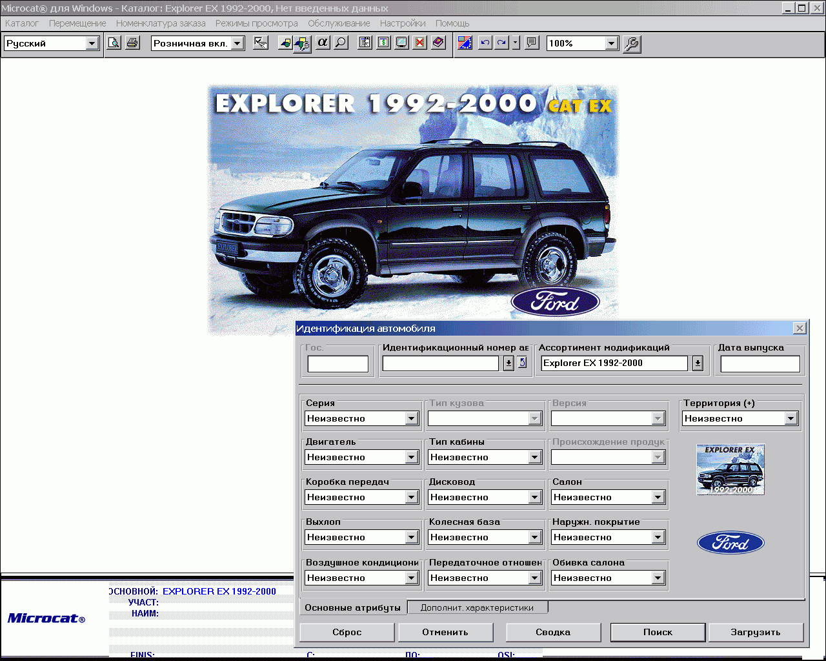Expand the Салон dropdown

(x=658, y=497)
